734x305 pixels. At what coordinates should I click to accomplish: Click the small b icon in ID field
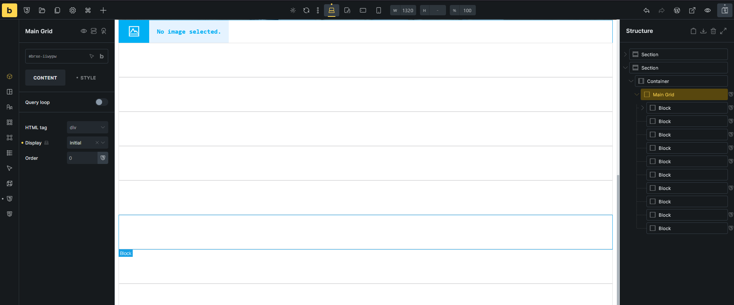click(x=102, y=56)
